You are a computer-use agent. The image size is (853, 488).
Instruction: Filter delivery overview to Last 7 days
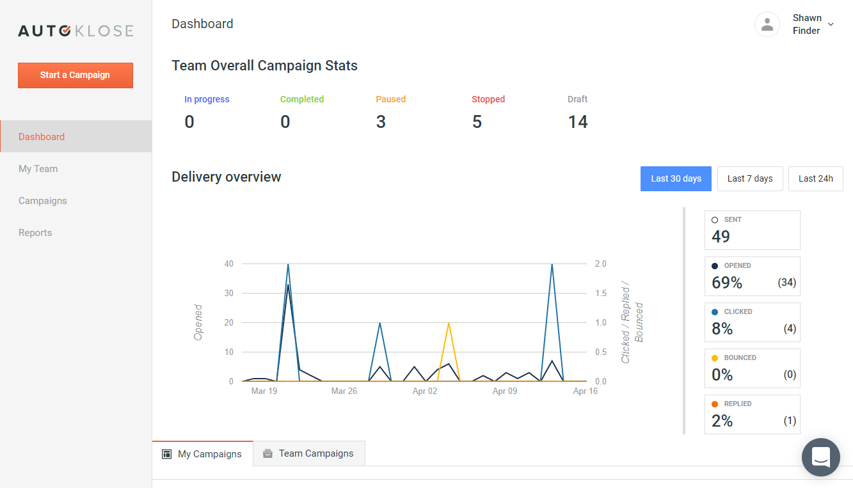point(749,178)
